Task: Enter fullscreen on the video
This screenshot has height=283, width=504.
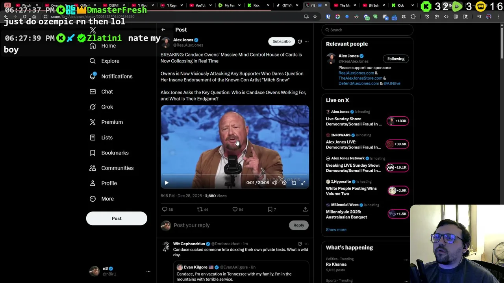Action: (303, 183)
